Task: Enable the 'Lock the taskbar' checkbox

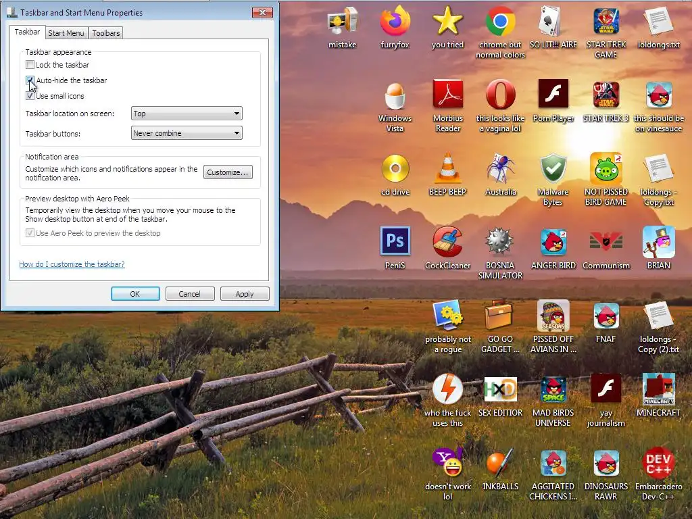Action: point(30,65)
